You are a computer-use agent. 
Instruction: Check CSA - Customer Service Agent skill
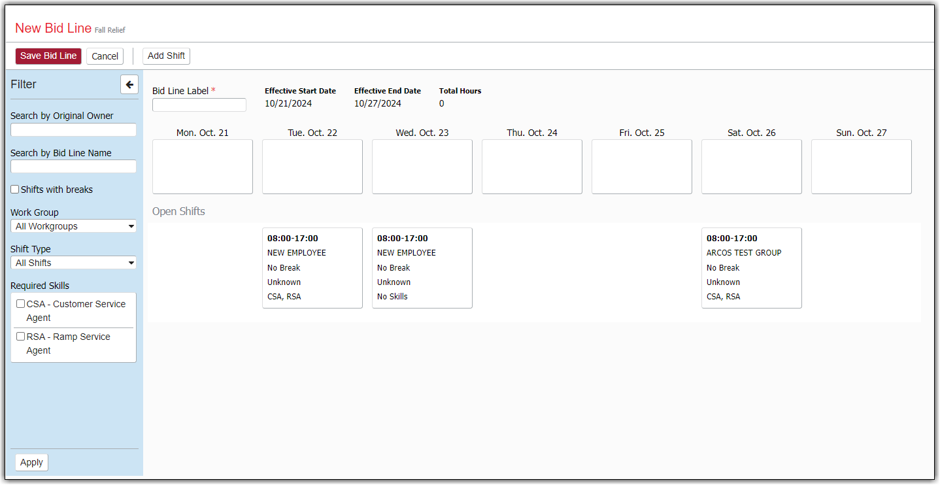coord(21,304)
